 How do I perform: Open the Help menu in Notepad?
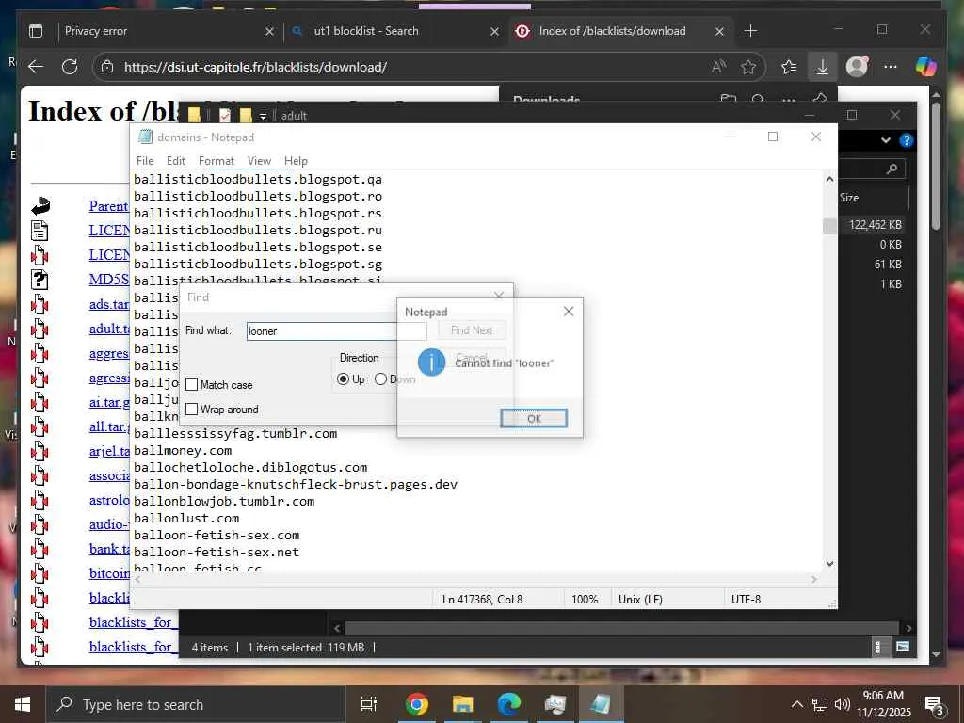(296, 160)
